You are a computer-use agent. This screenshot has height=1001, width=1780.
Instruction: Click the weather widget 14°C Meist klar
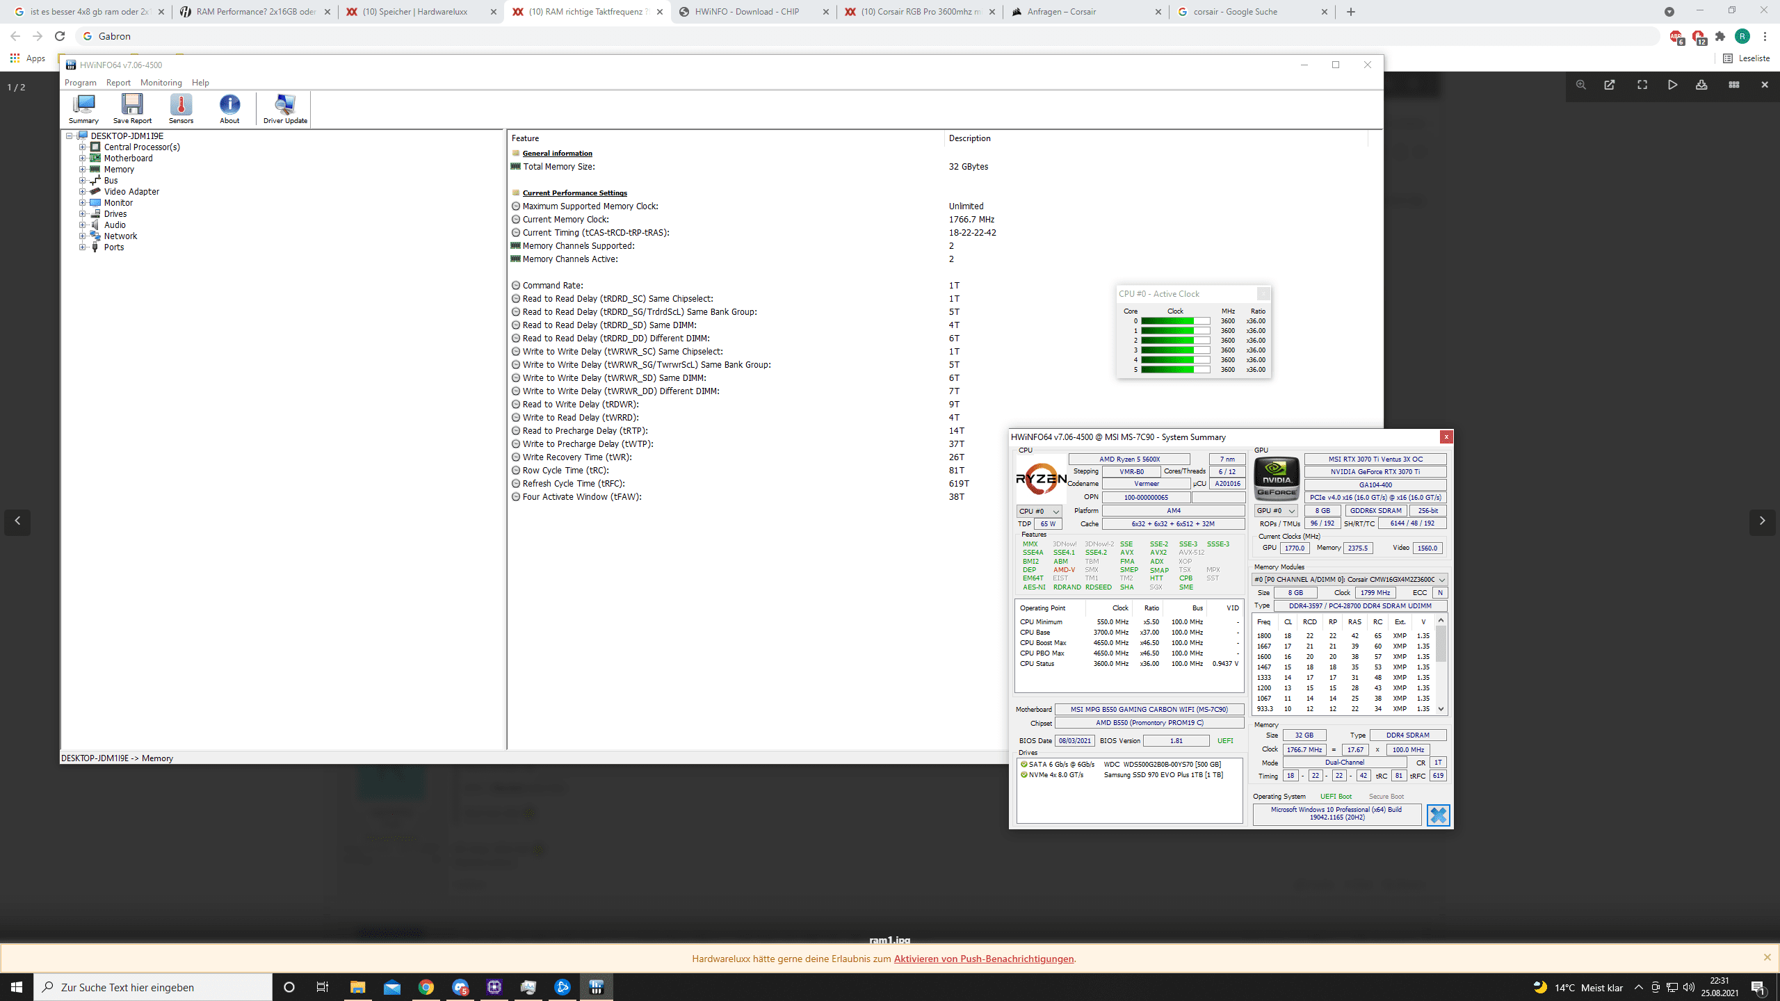coord(1578,987)
